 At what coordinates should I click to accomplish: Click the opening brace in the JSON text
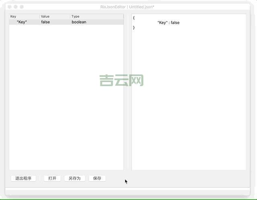click(134, 18)
